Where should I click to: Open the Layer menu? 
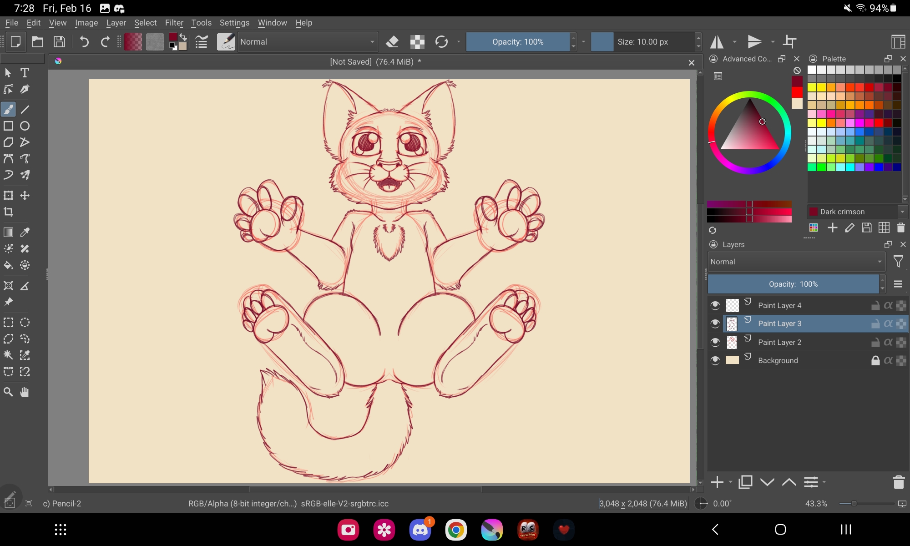click(x=116, y=23)
